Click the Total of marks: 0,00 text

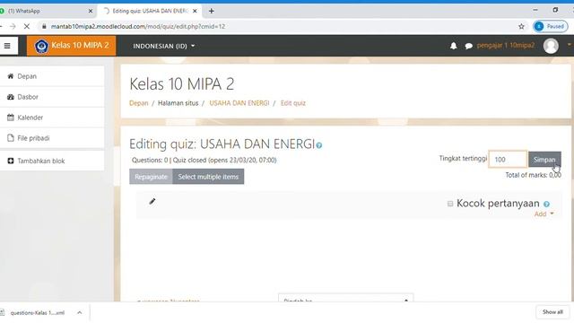point(533,175)
